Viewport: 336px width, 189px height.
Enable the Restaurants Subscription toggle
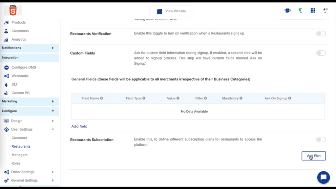(x=321, y=139)
